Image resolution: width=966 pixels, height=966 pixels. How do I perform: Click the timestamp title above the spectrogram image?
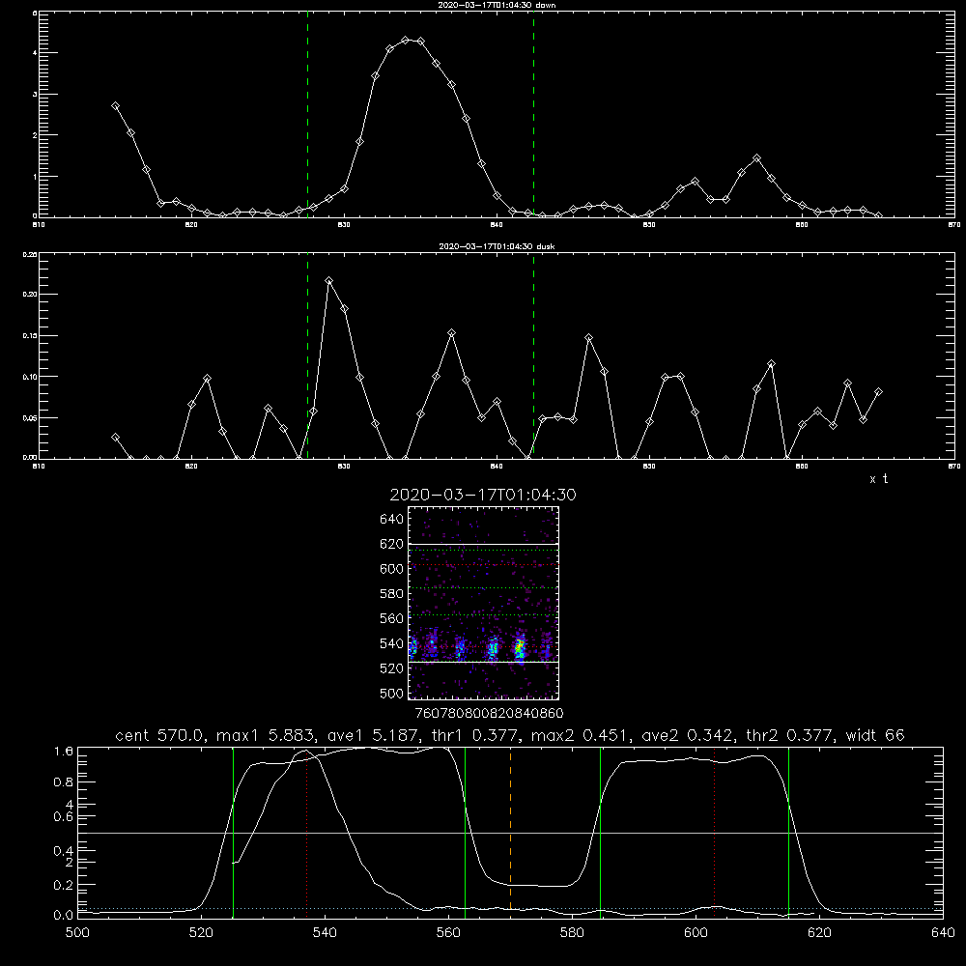click(x=483, y=495)
